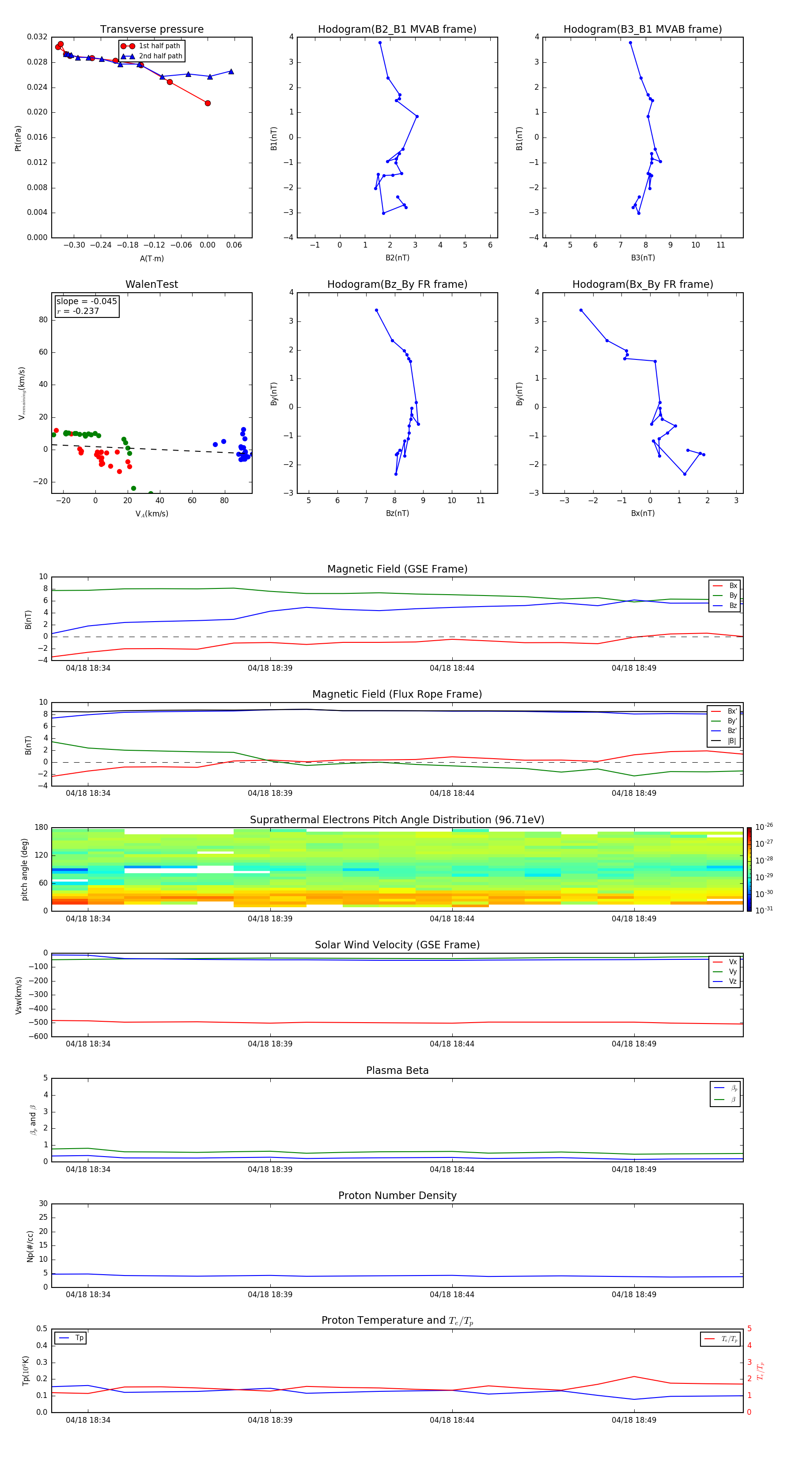
Task: Click the 'slope = -0.045' annotation
Action: click(x=87, y=302)
